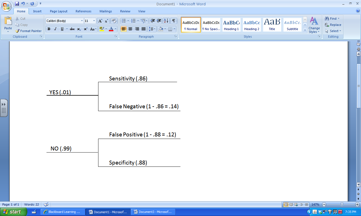Viewport: 361px width, 216px height.
Task: Go to the Mailings tab
Action: point(106,11)
